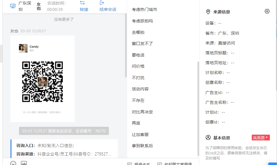The height and width of the screenshot is (165, 277).
Task: Select quick reply 对比再决定
Action: coord(142,112)
